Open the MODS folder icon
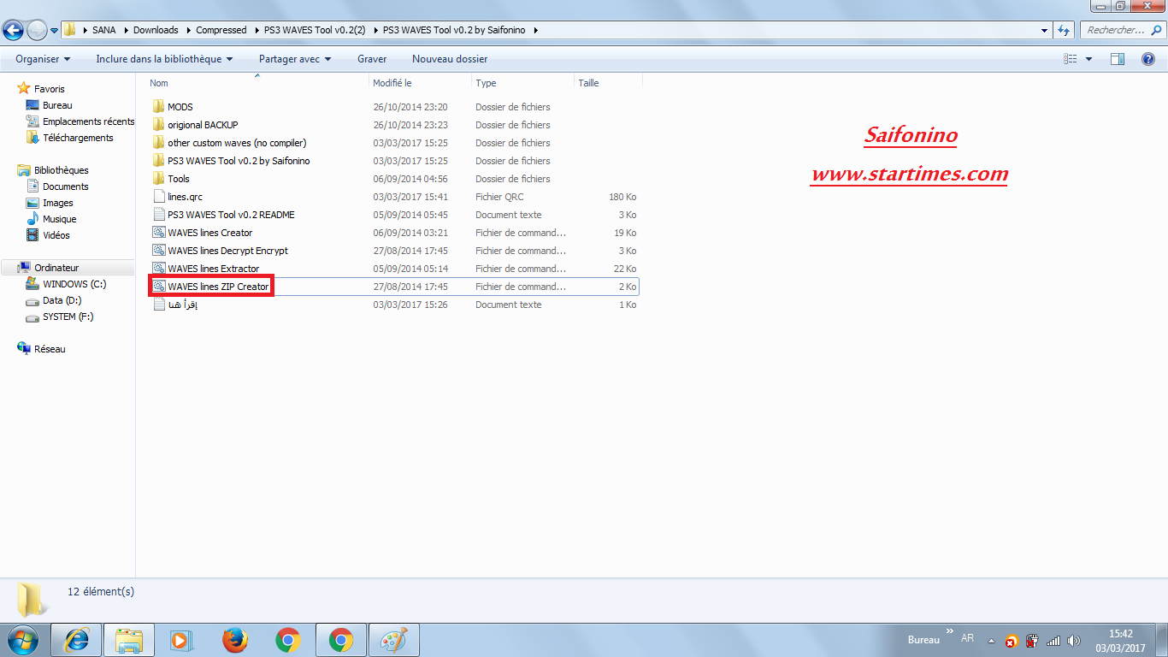1168x657 pixels. pos(158,107)
